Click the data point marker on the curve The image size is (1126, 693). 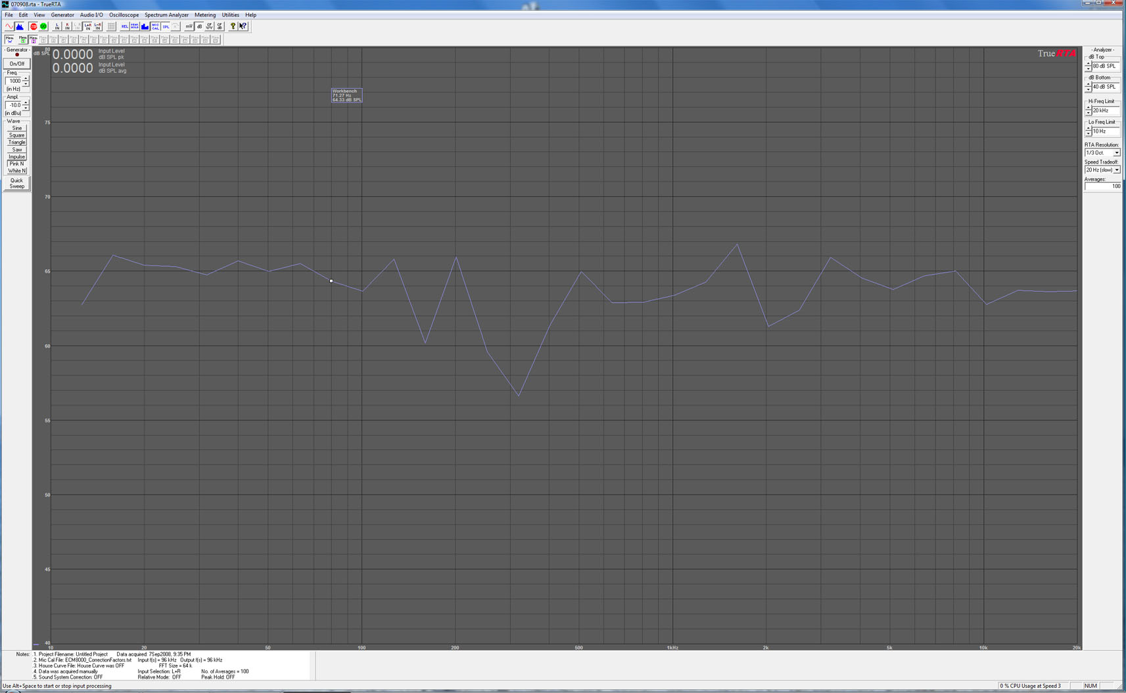point(331,281)
